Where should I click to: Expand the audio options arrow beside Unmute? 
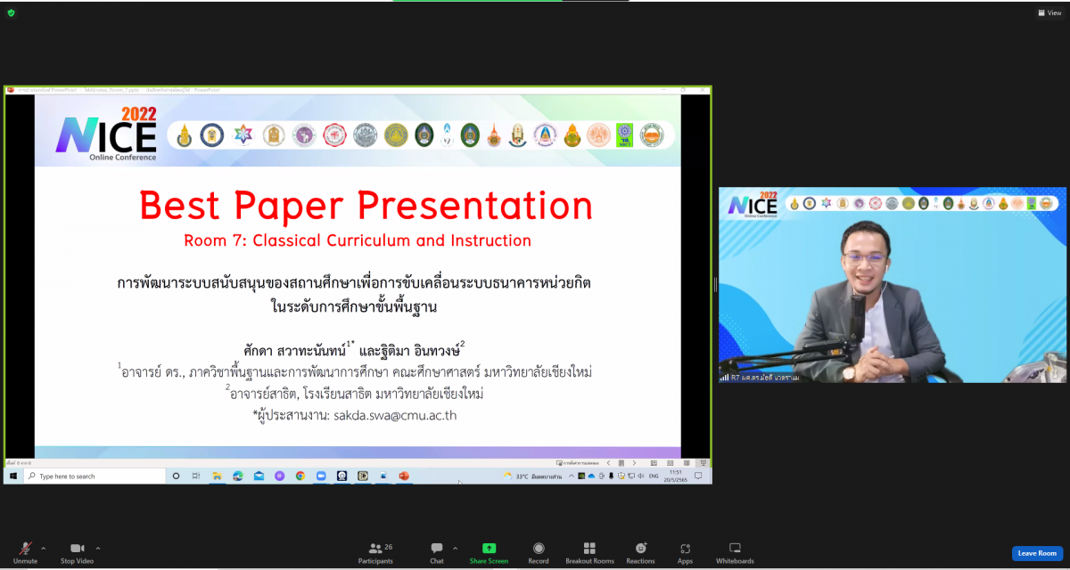[x=44, y=548]
